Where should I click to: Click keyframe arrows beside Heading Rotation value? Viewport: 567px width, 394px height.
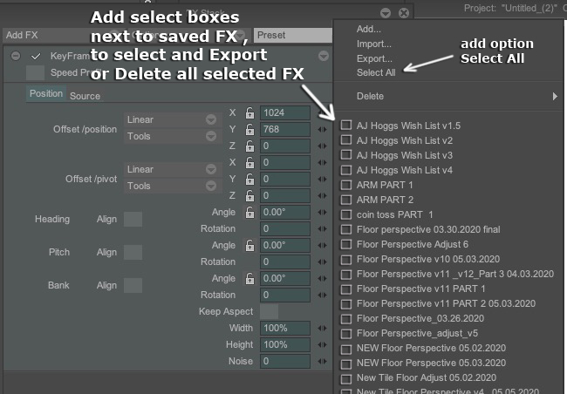(x=322, y=228)
